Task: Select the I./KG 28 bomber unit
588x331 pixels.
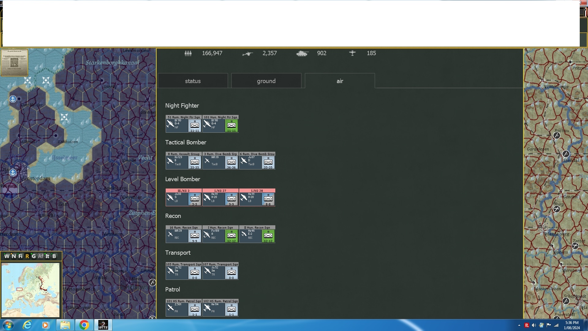Action: (257, 197)
